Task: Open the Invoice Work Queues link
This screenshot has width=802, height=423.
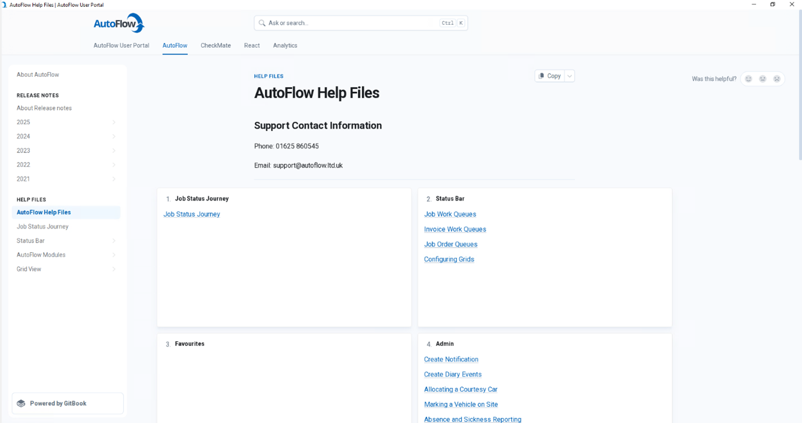Action: [x=455, y=229]
